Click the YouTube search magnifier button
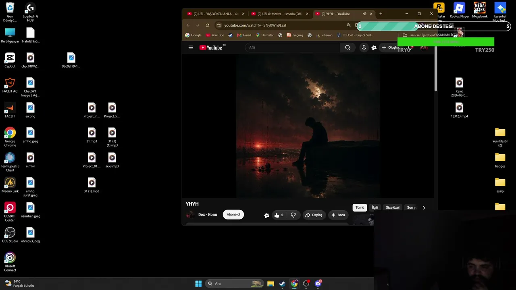Screen dimensions: 516x290 pyautogui.click(x=347, y=48)
